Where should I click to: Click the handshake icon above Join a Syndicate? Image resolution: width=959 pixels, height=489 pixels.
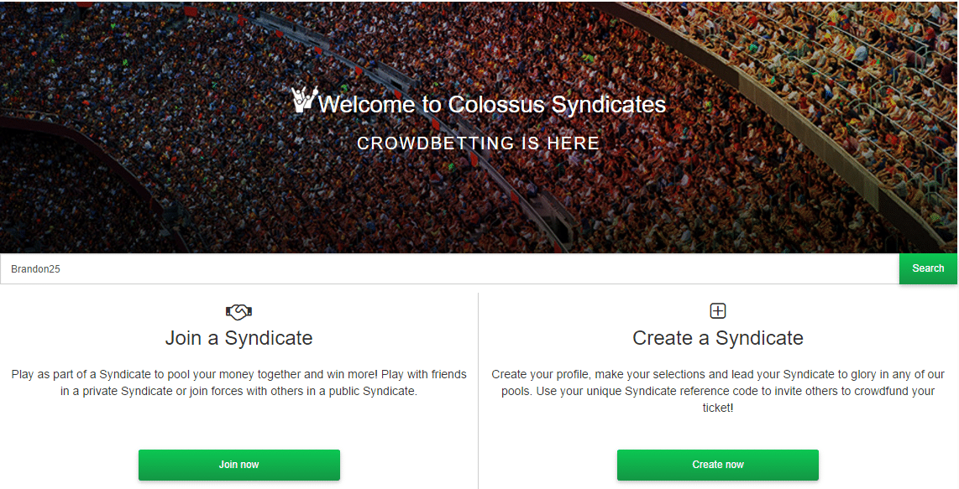click(x=239, y=312)
